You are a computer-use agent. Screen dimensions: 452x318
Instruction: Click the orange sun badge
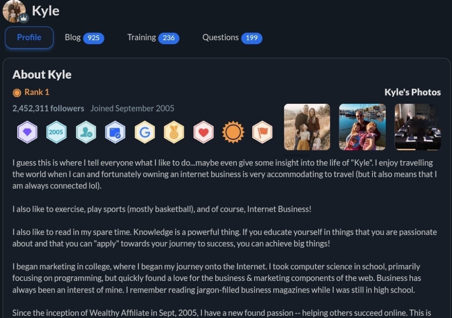click(x=233, y=132)
